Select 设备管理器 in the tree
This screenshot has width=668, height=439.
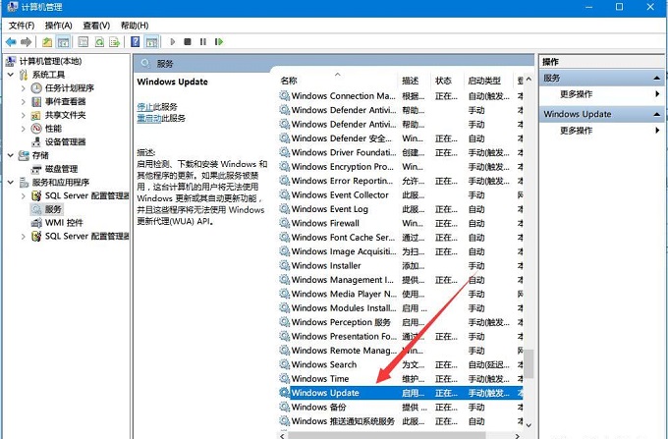coord(65,141)
